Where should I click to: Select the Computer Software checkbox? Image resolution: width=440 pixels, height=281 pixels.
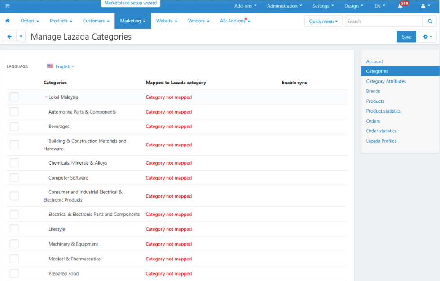click(x=14, y=178)
